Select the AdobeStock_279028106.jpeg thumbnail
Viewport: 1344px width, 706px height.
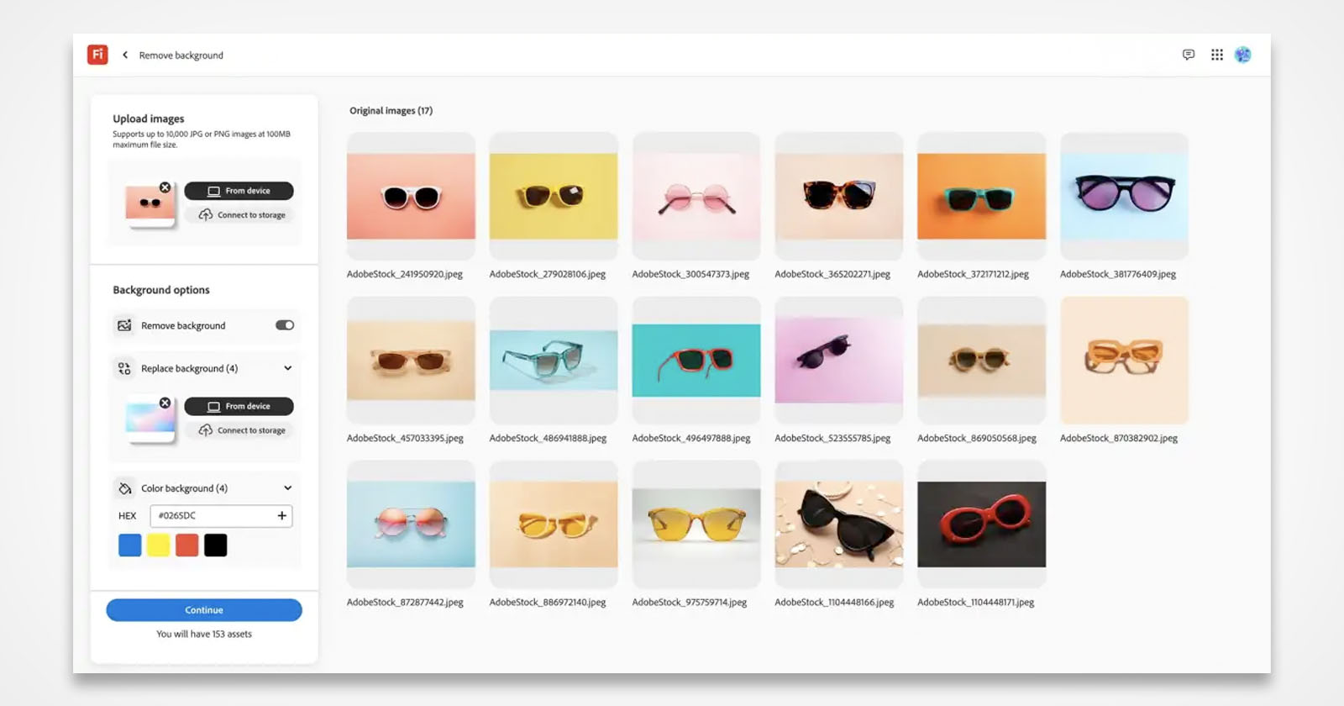click(x=554, y=197)
